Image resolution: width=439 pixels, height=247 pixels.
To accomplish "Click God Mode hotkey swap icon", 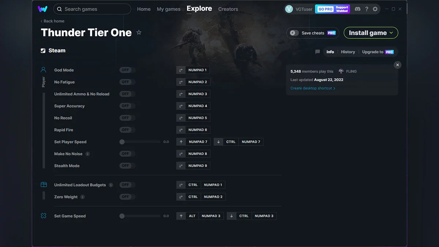I will pyautogui.click(x=181, y=70).
